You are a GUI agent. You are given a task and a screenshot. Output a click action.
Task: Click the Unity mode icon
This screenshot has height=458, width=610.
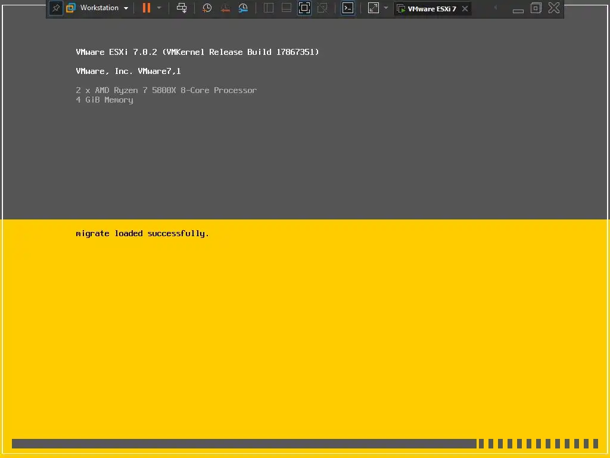(x=322, y=8)
